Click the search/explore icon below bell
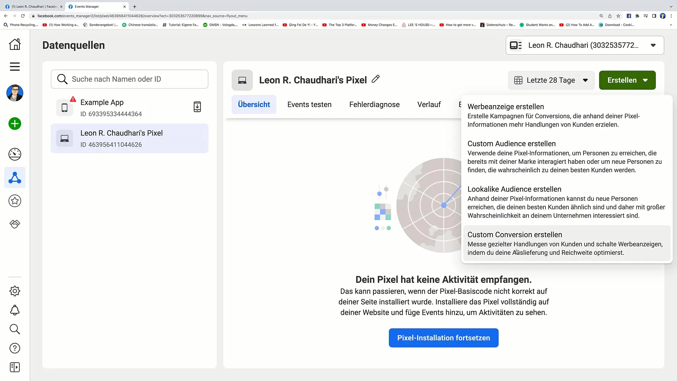The image size is (677, 381). pyautogui.click(x=15, y=329)
